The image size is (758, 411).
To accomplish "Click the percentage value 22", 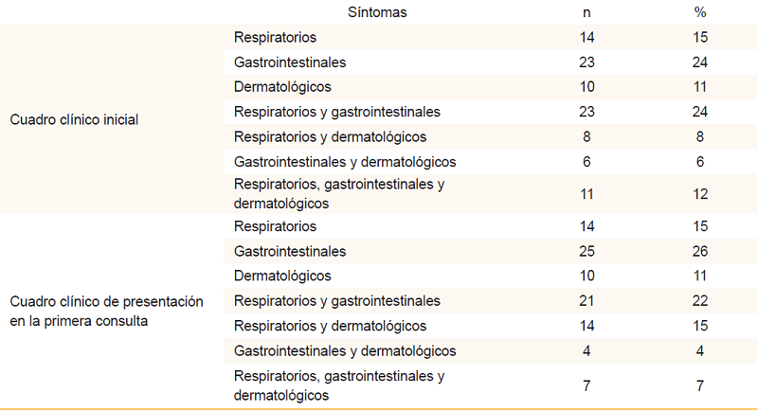I will point(701,301).
